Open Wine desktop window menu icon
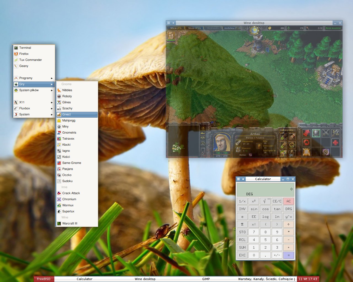The height and width of the screenshot is (282, 353). tap(169, 23)
